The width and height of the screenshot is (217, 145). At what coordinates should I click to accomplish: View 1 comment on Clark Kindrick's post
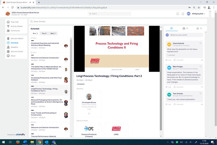tap(171, 55)
